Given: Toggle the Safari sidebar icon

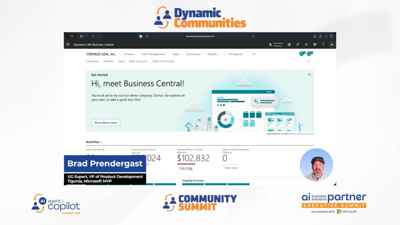Looking at the screenshot, I should click(82, 36).
